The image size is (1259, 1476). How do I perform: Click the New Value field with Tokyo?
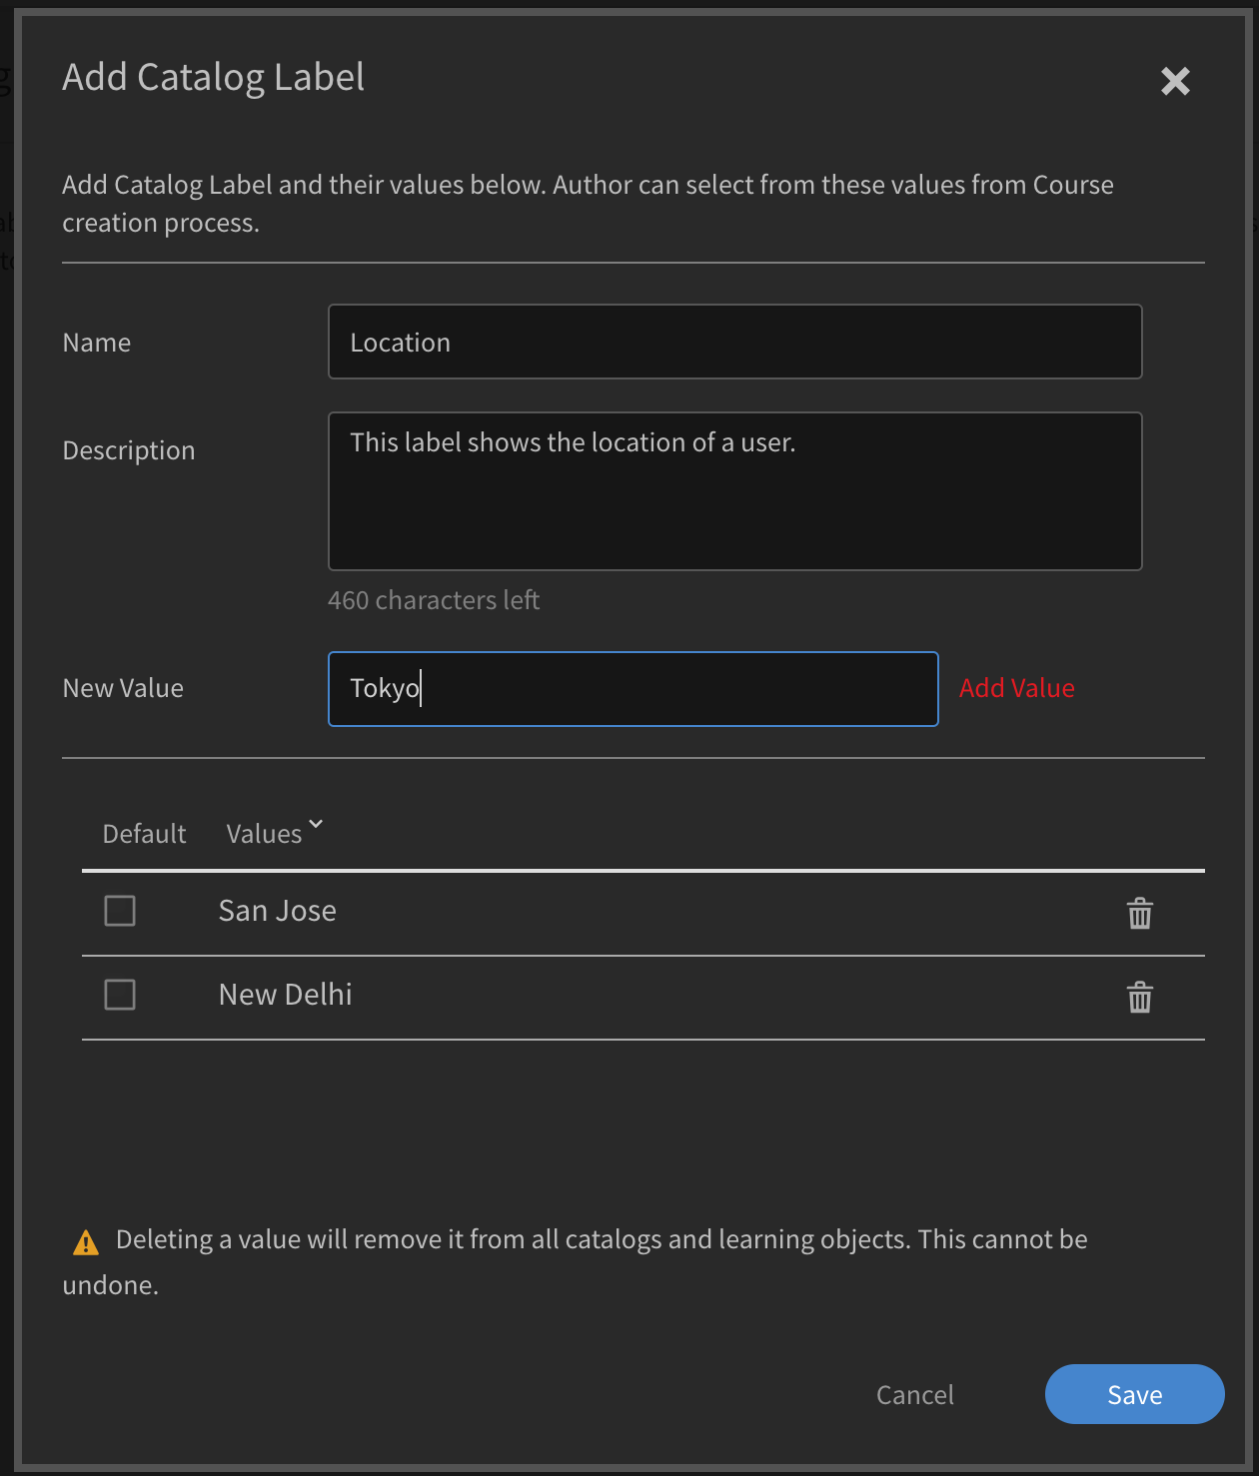632,689
